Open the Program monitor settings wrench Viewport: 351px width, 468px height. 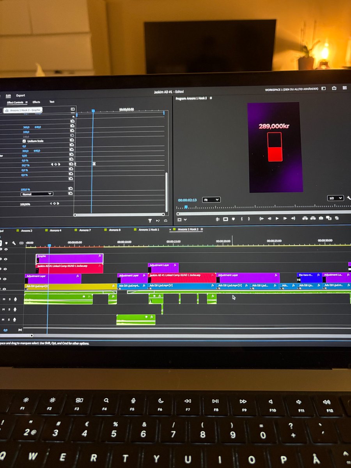[348, 198]
